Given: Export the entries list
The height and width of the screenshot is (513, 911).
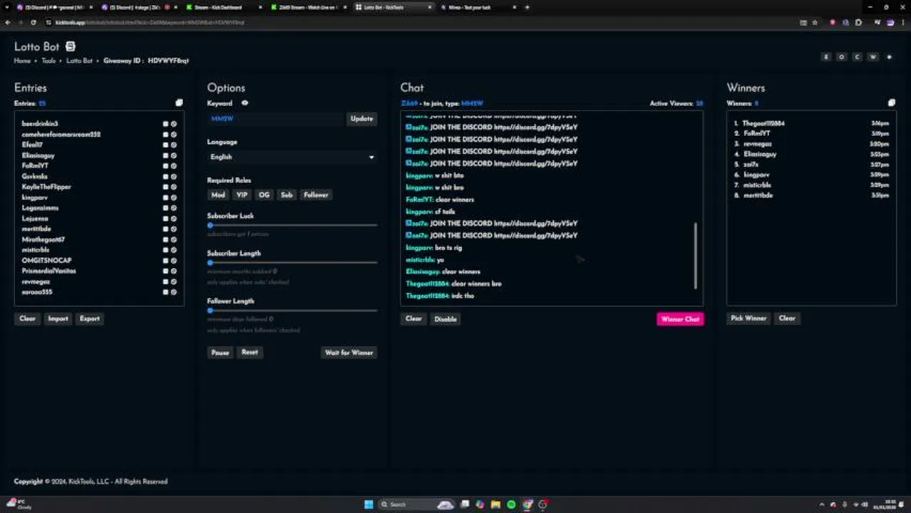Looking at the screenshot, I should coord(90,318).
